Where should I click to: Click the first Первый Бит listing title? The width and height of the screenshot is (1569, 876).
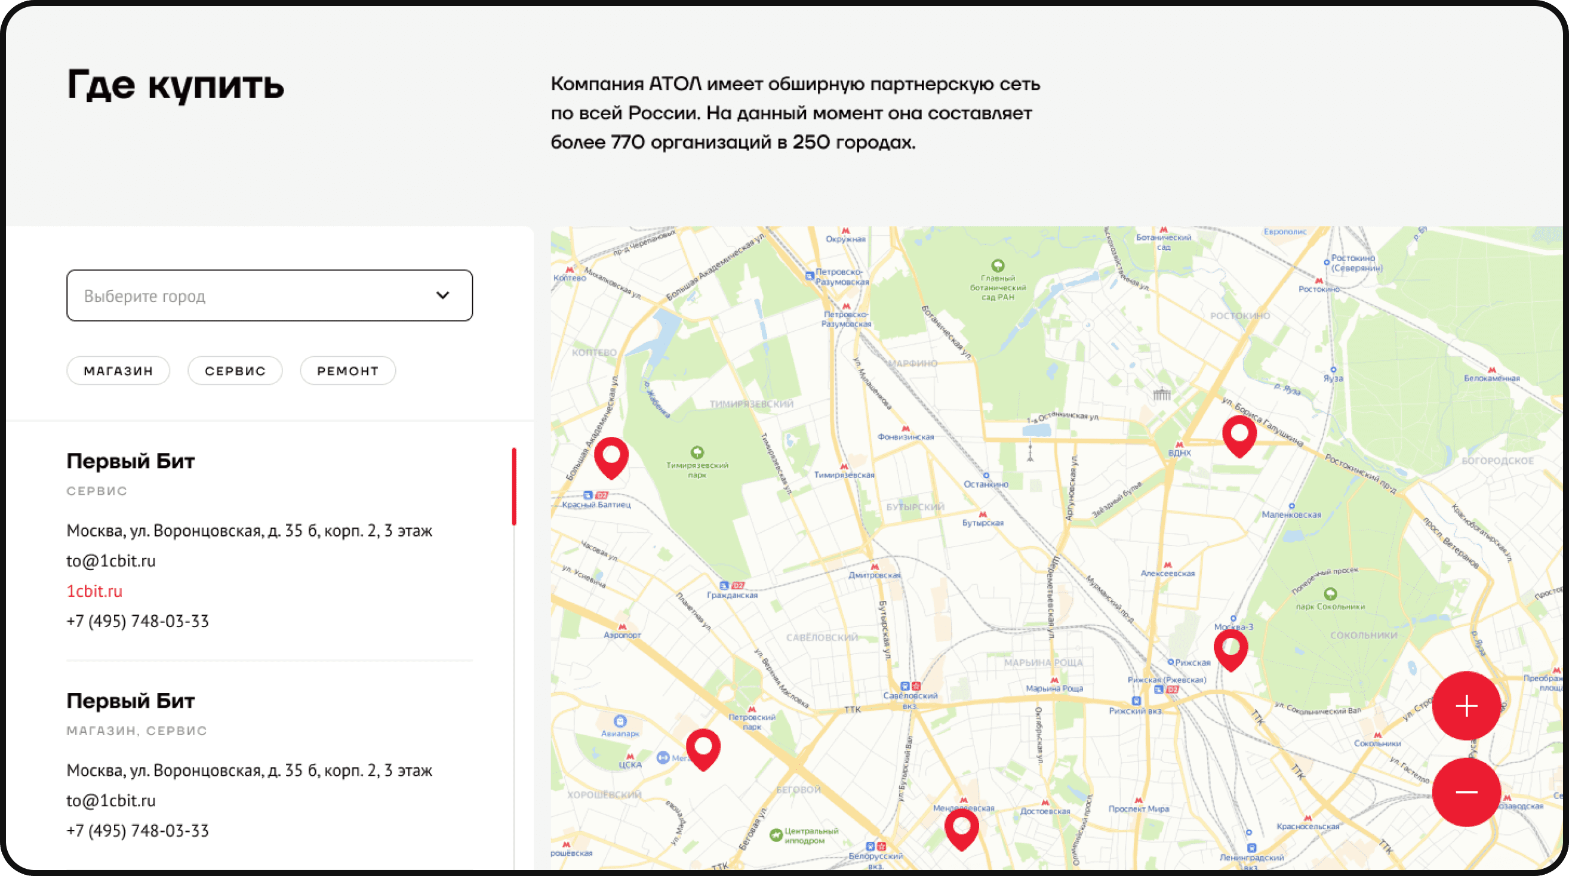tap(130, 461)
